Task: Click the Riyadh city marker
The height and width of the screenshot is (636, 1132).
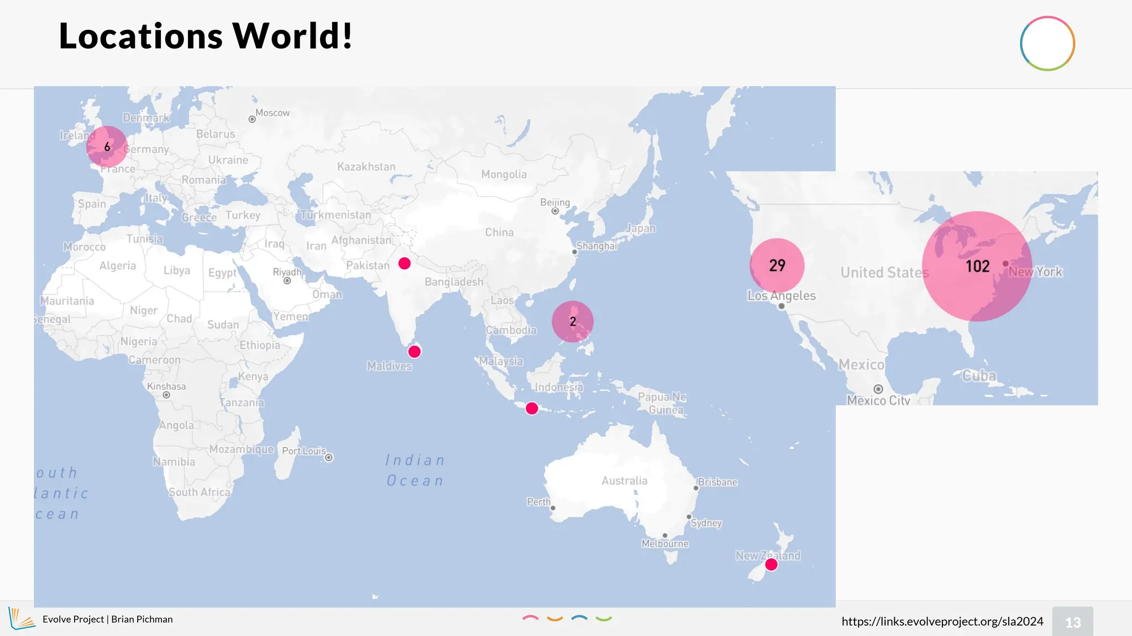Action: [x=287, y=280]
